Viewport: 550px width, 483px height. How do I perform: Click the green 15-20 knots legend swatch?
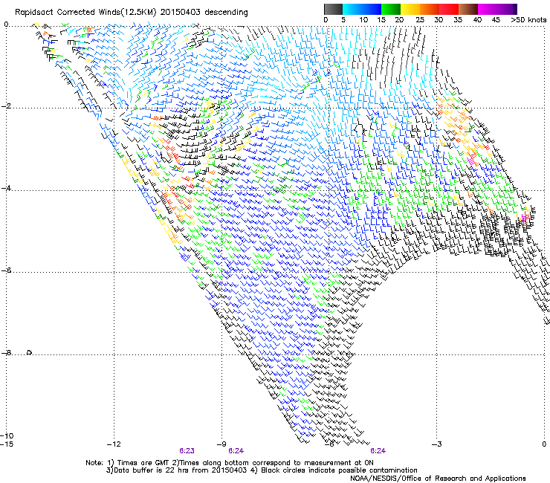(x=391, y=9)
